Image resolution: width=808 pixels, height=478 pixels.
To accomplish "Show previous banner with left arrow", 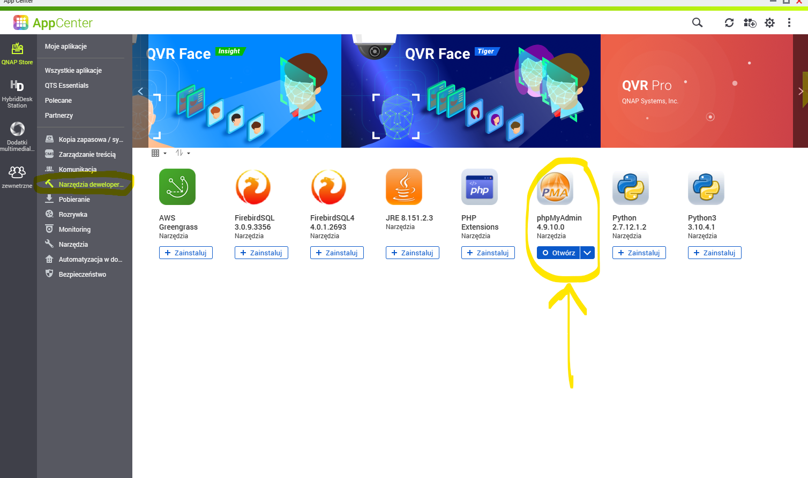I will click(140, 91).
